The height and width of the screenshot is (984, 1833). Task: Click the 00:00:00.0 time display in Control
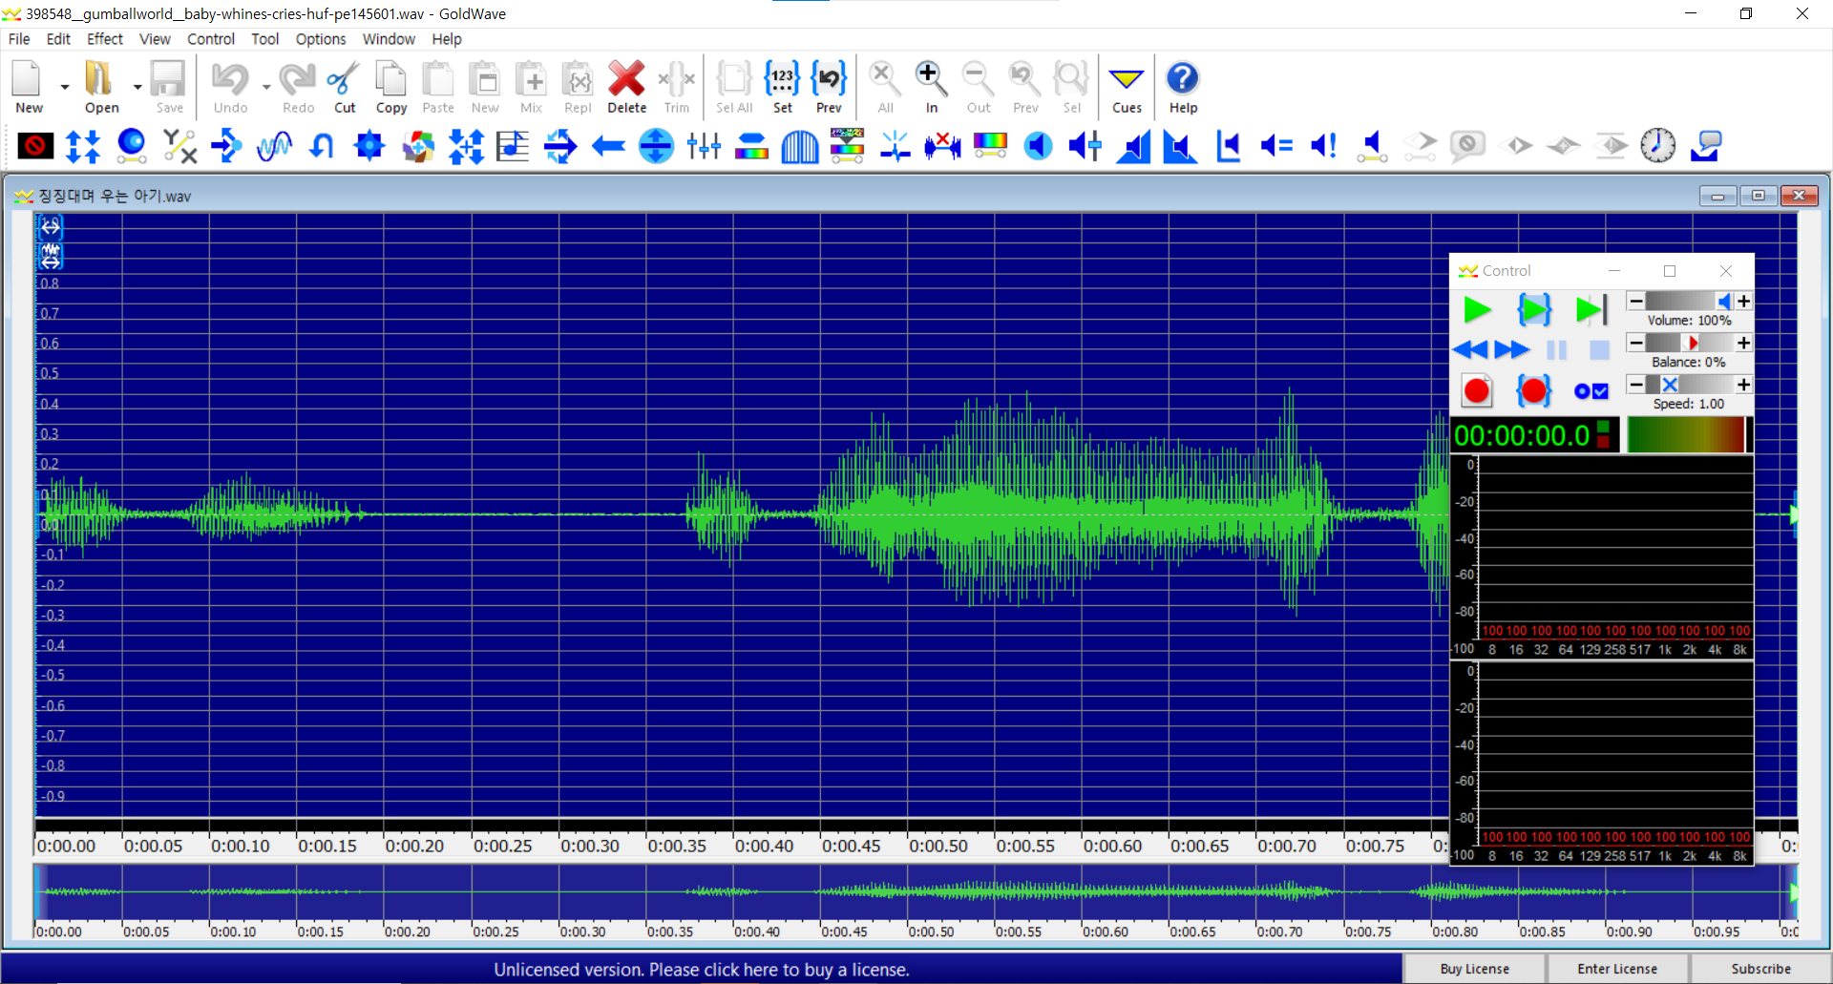click(x=1522, y=436)
